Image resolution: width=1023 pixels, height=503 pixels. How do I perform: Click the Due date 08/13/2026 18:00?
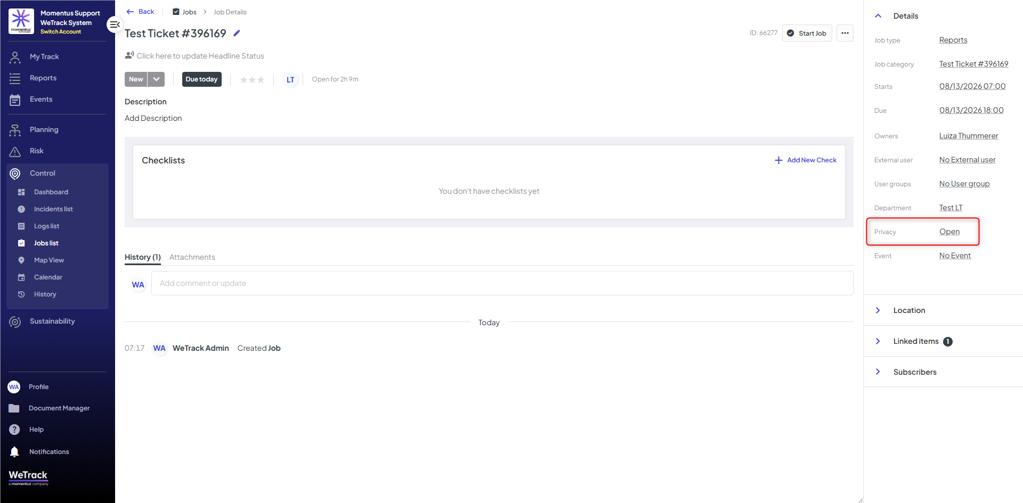coord(971,110)
